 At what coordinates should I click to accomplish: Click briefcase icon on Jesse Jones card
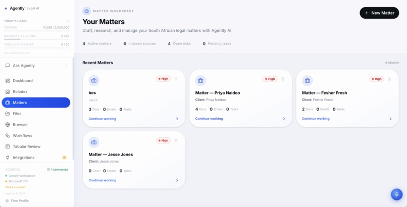(x=94, y=142)
